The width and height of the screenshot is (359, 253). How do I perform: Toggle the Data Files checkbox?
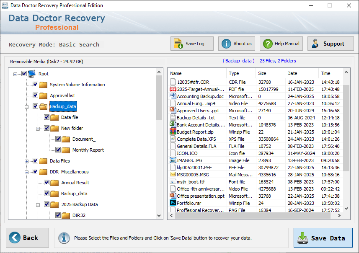point(35,161)
